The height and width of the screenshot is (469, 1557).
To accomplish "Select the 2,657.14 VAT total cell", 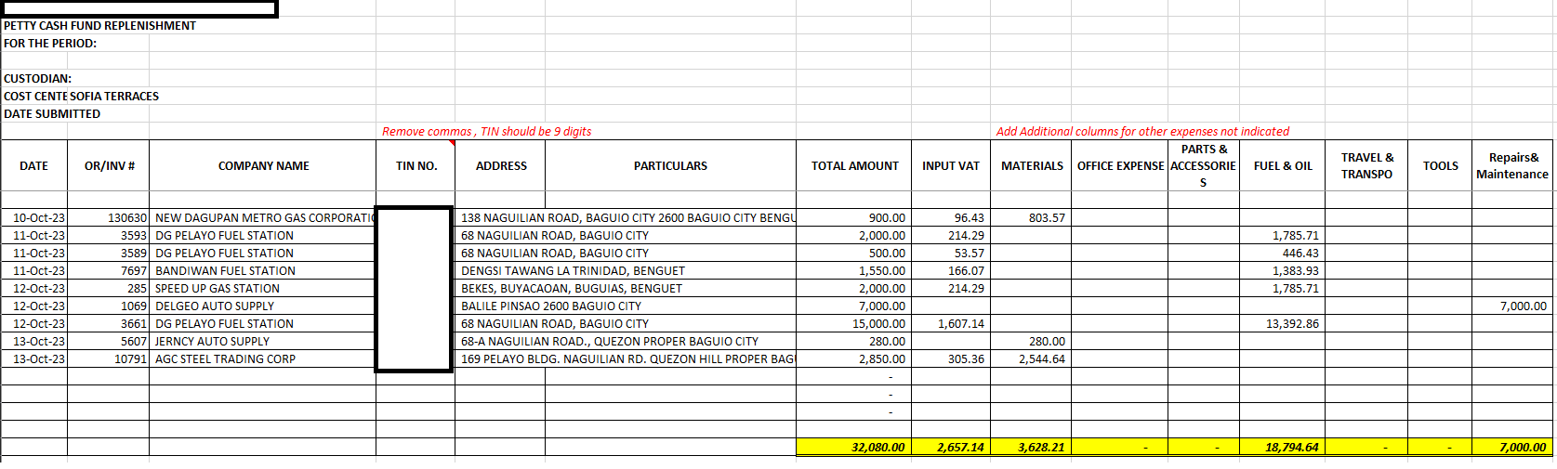I will click(950, 448).
